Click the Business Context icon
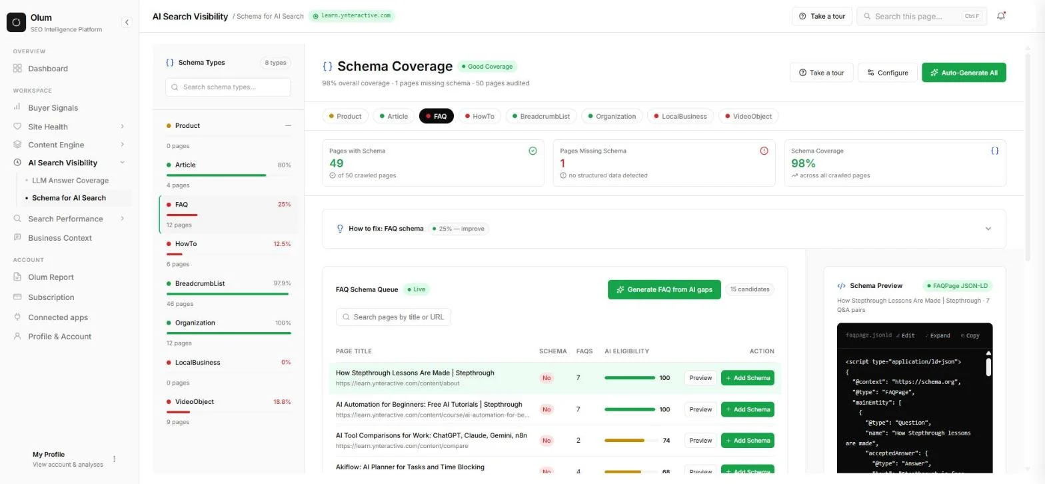 (x=17, y=238)
